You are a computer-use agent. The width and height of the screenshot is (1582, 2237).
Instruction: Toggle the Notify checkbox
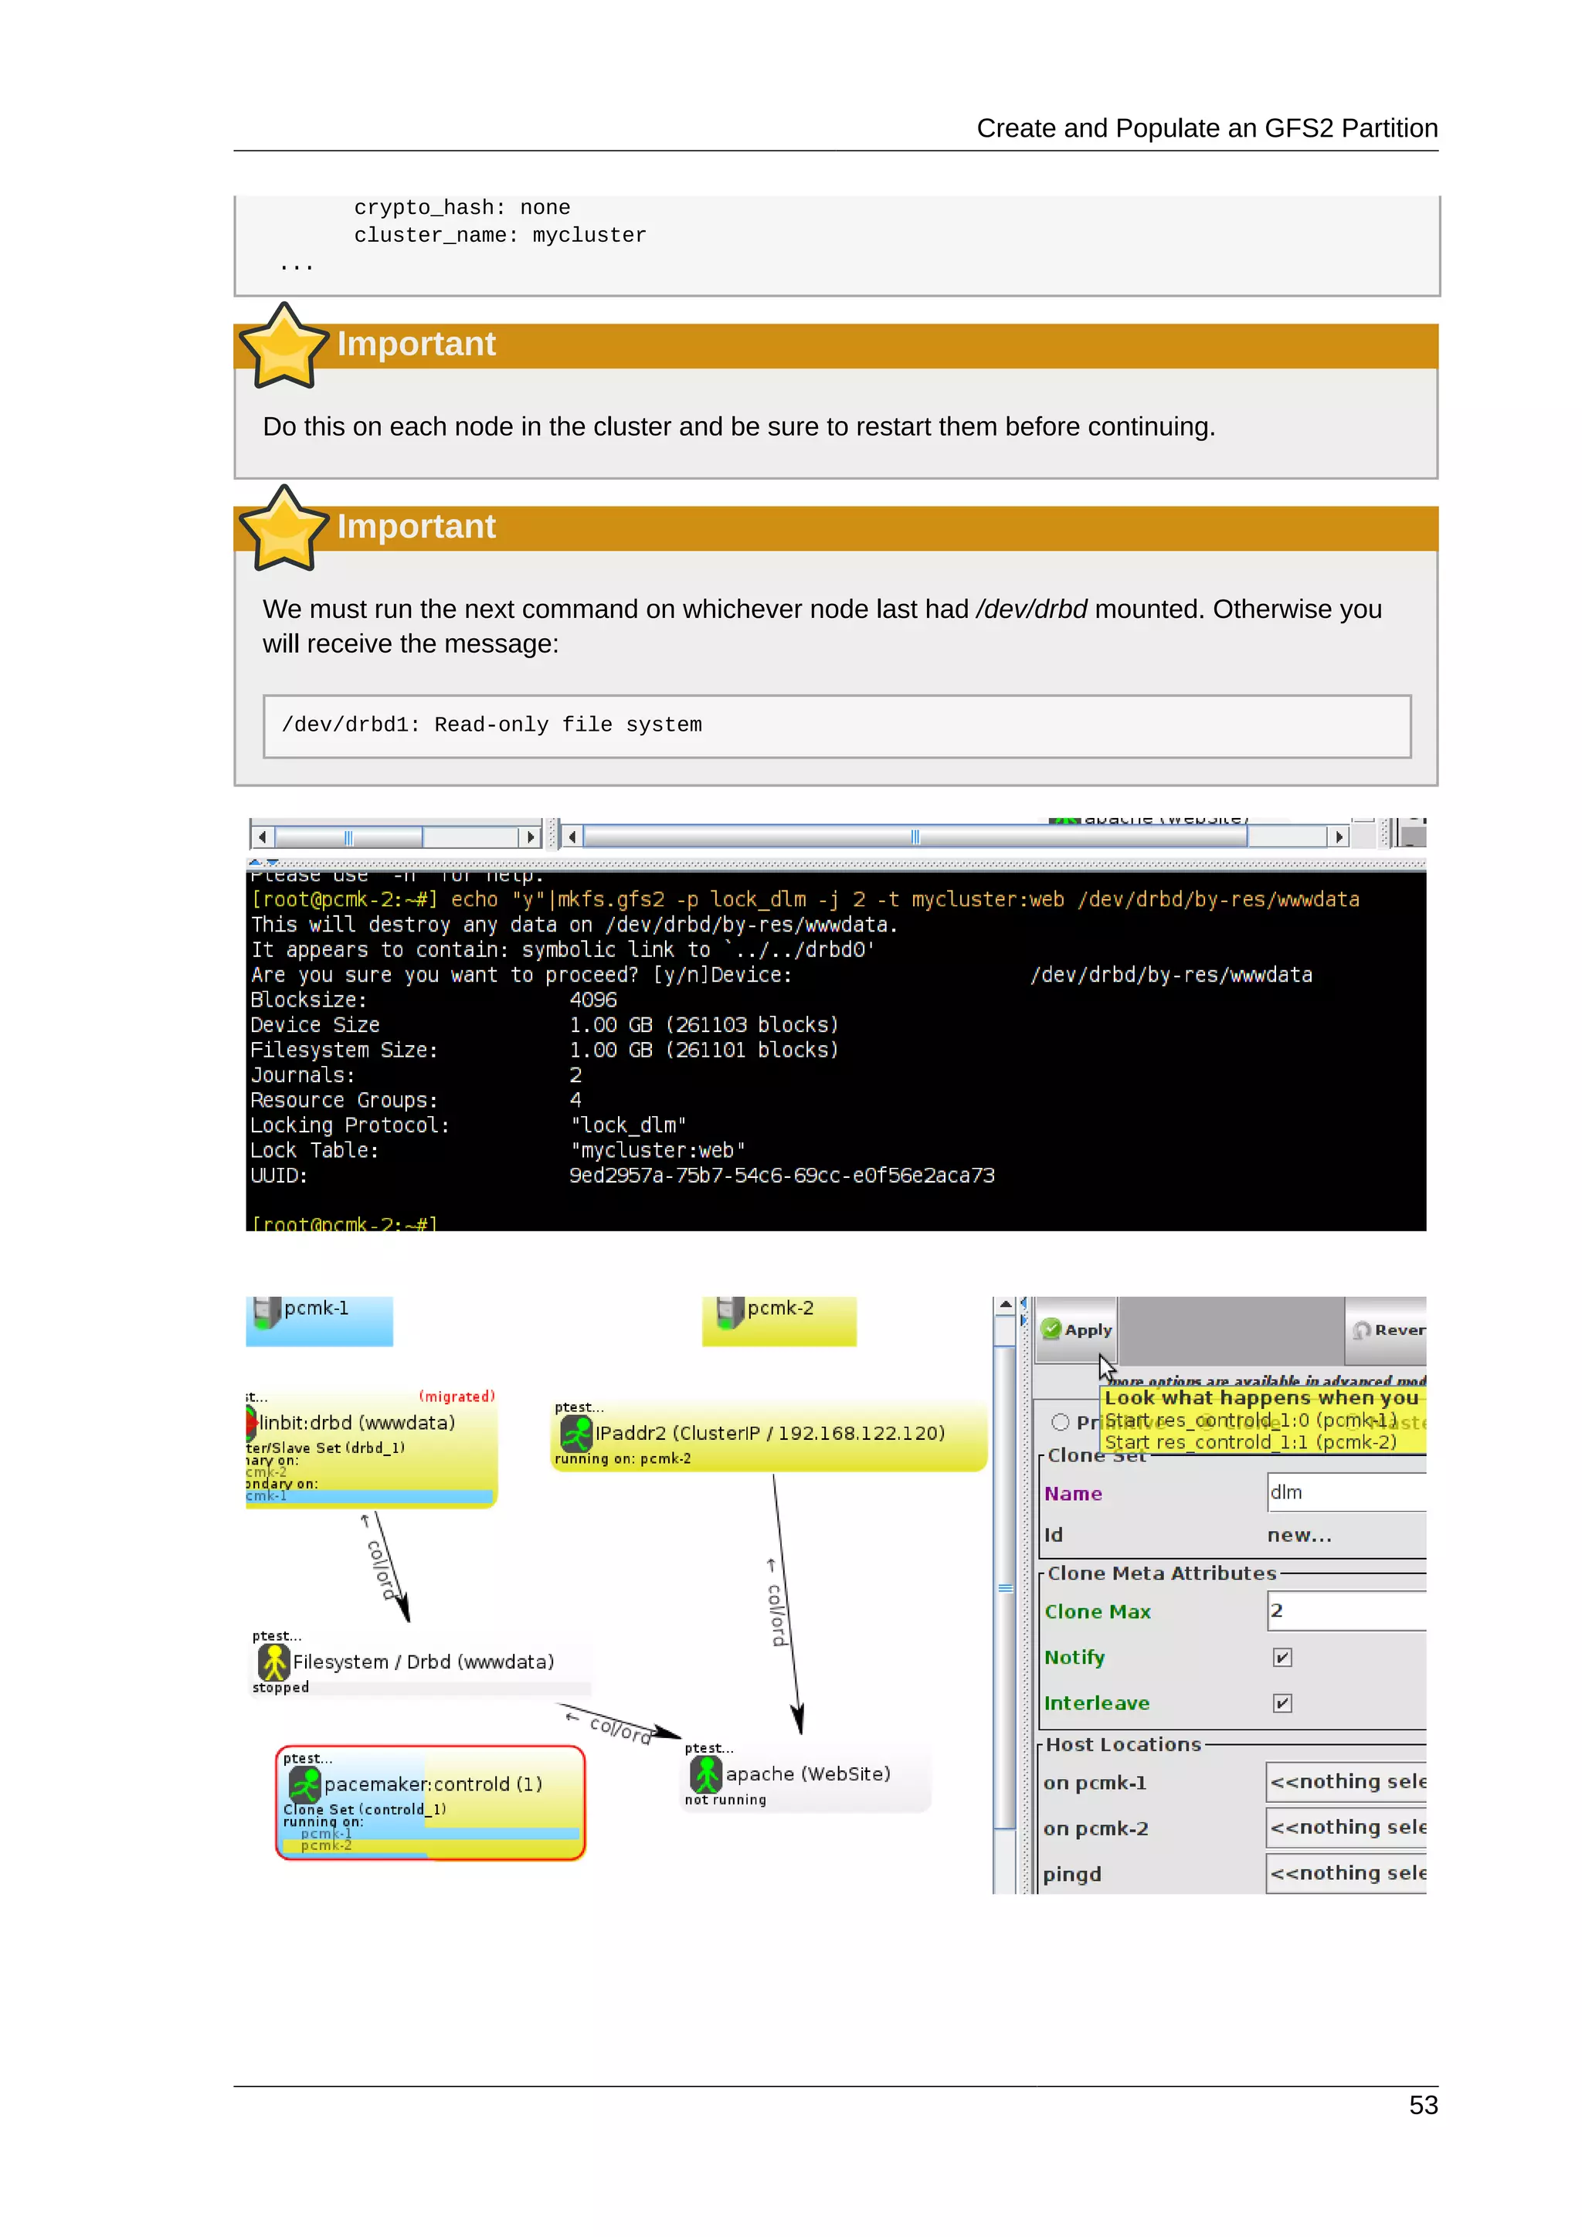coord(1282,1658)
